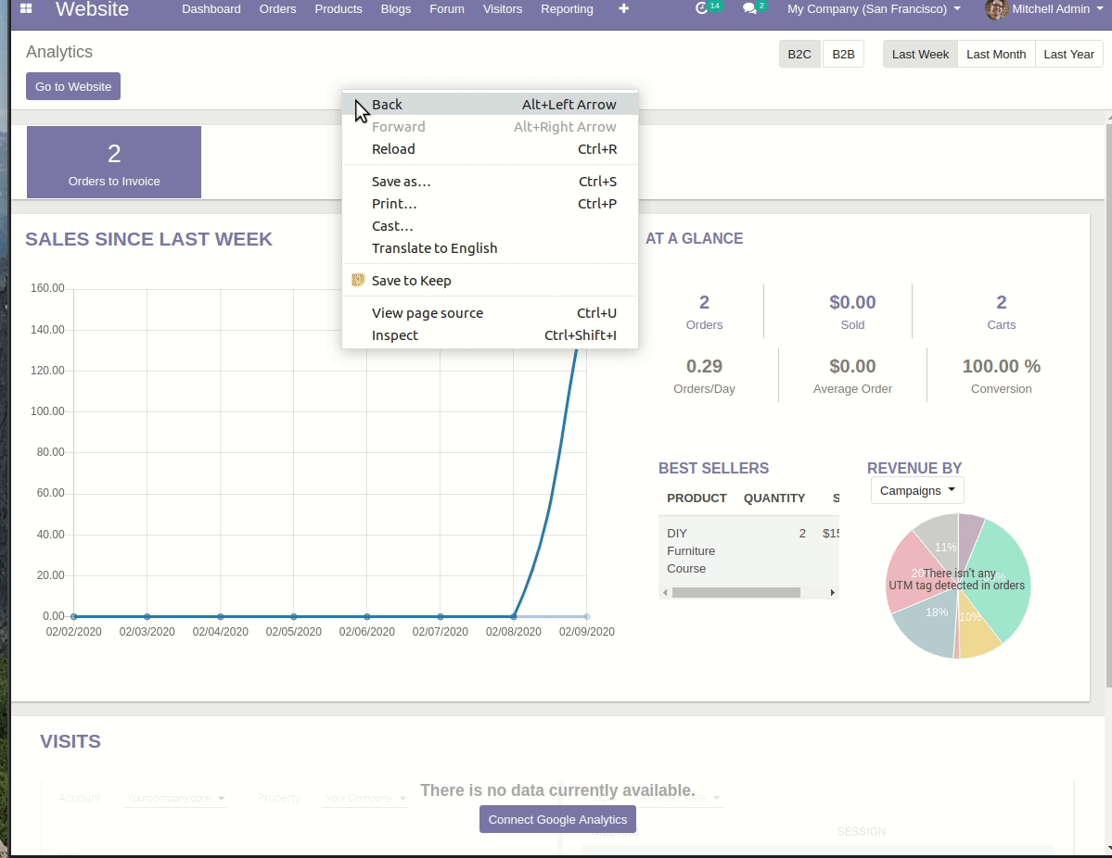
Task: Open the My Company (San Francisco) switcher
Action: coord(872,9)
